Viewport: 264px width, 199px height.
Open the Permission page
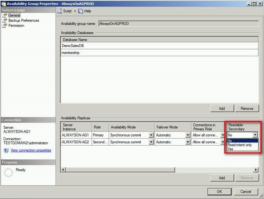click(x=16, y=26)
